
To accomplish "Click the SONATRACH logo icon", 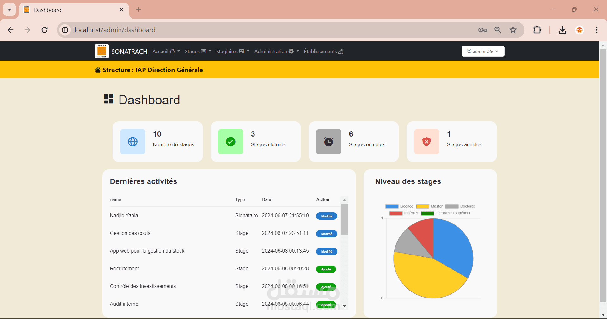I will (102, 51).
